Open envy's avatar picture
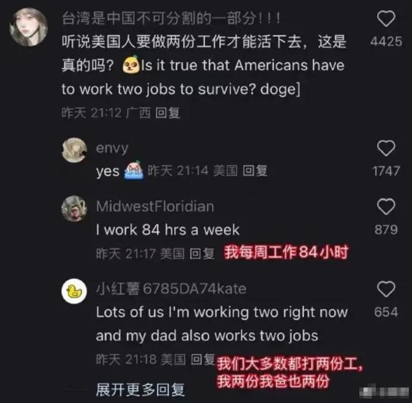This screenshot has height=403, width=412. [x=74, y=150]
